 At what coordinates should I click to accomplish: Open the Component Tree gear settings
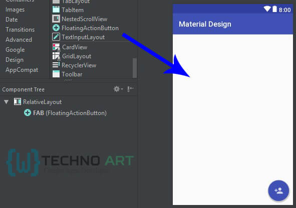(118, 89)
